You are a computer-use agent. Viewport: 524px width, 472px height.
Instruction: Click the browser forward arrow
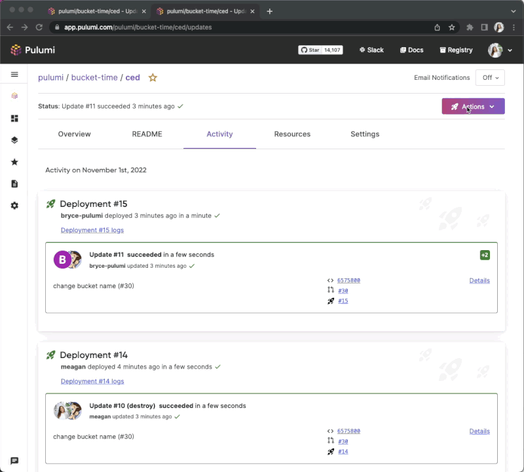point(24,27)
